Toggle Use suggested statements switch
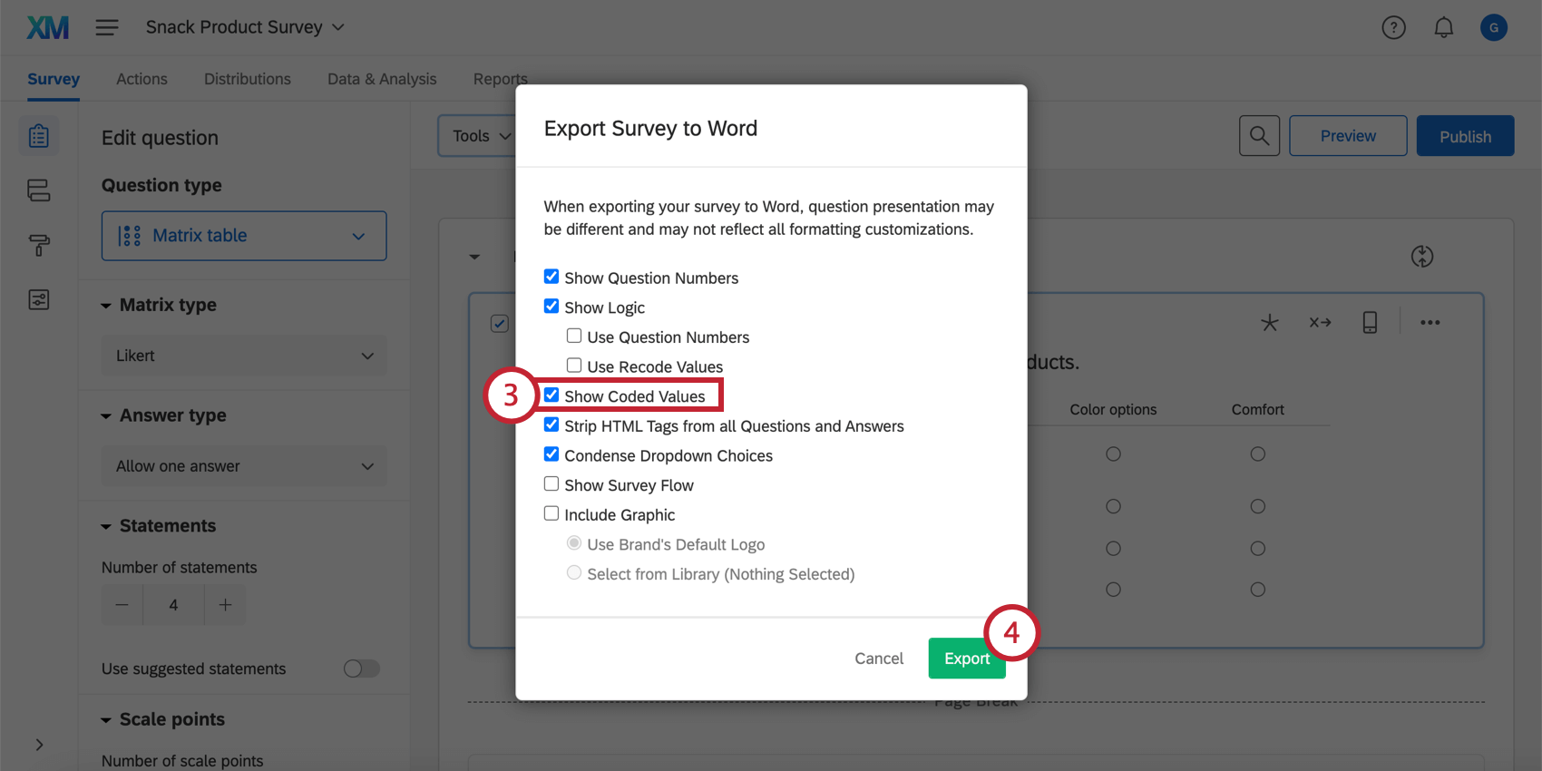The image size is (1542, 771). point(361,669)
